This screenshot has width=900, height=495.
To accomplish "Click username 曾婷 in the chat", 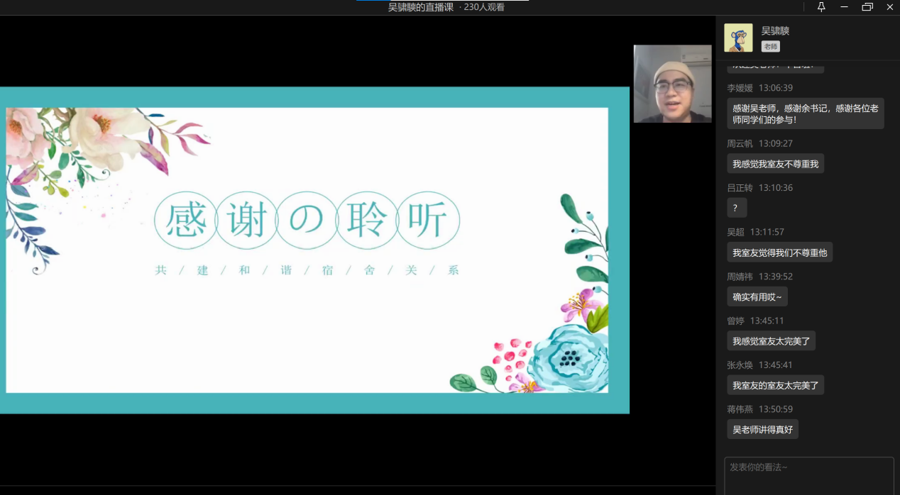I will pyautogui.click(x=735, y=321).
